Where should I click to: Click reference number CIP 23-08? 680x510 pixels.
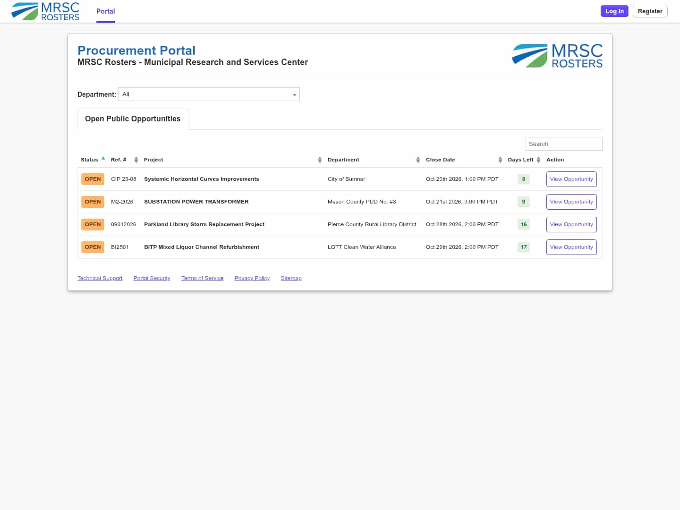(124, 179)
